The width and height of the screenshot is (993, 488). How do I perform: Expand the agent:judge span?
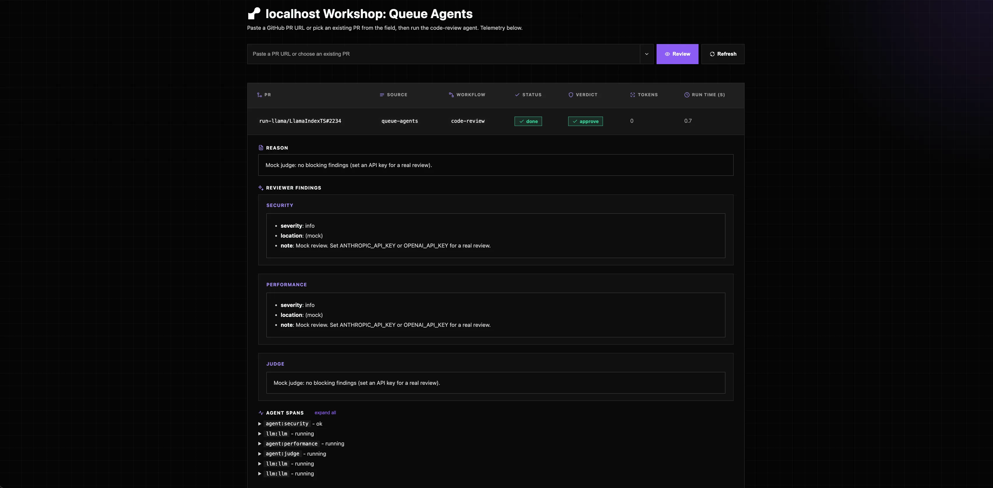[260, 454]
